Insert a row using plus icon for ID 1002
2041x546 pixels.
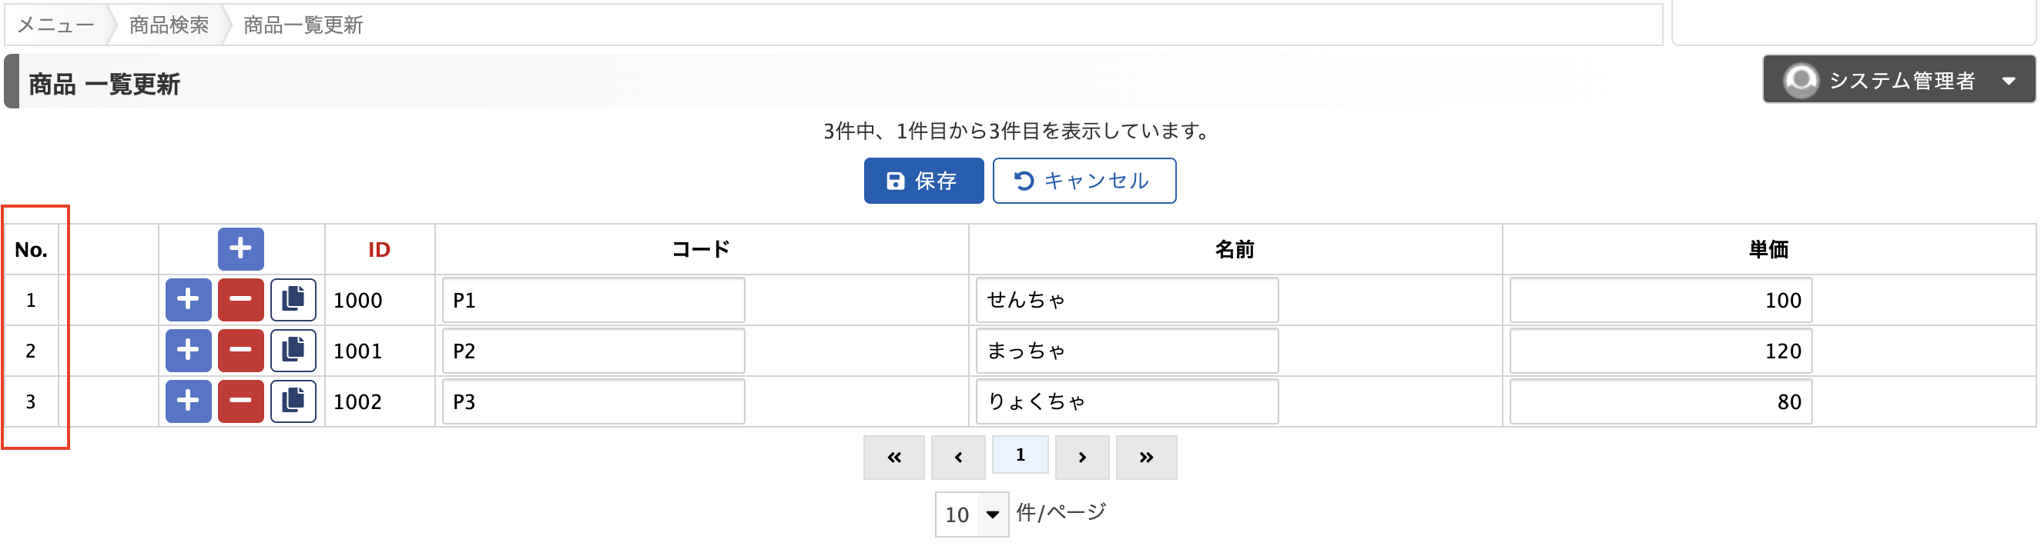pos(188,401)
